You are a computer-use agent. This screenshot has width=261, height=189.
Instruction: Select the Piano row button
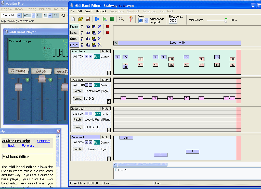(x=74, y=45)
